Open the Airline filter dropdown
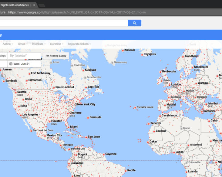The height and width of the screenshot is (177, 222). 8,44
